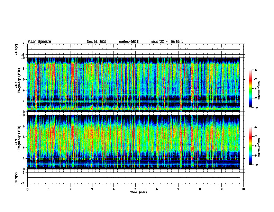Click inside the ch.1 spectrogram panel
274x212 pixels.
pos(134,85)
